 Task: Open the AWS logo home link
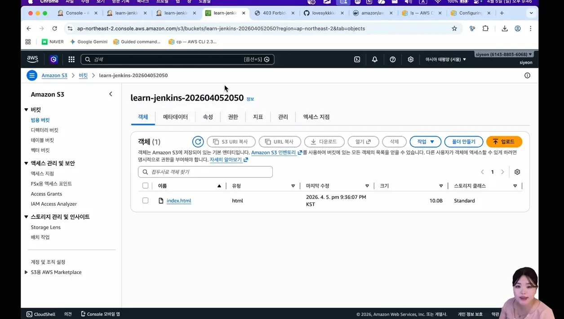[x=32, y=59]
